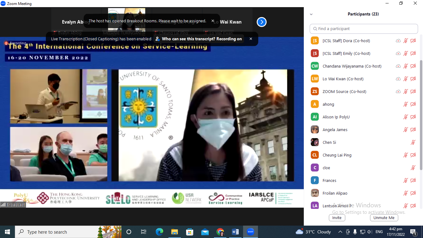This screenshot has width=423, height=238.
Task: Open Google Chrome from the taskbar
Action: tap(220, 232)
